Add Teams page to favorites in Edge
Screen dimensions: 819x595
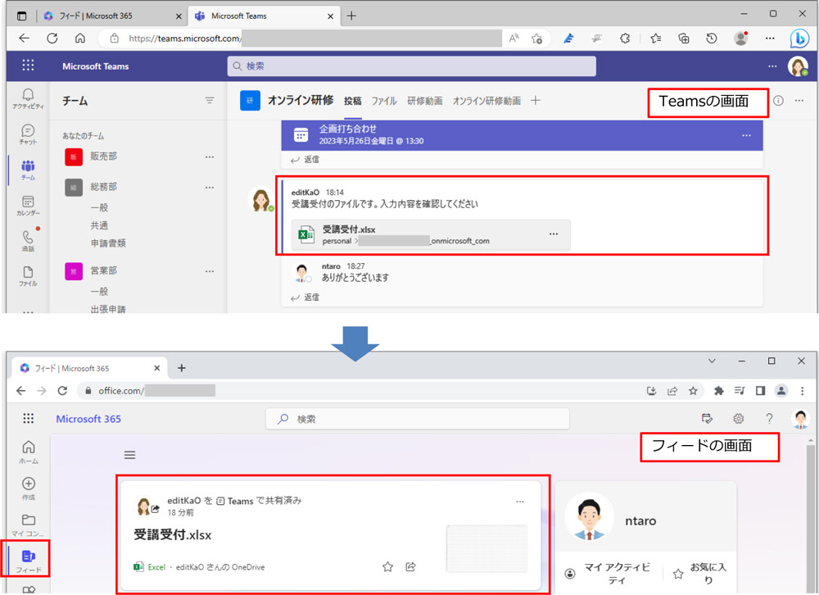tap(536, 39)
